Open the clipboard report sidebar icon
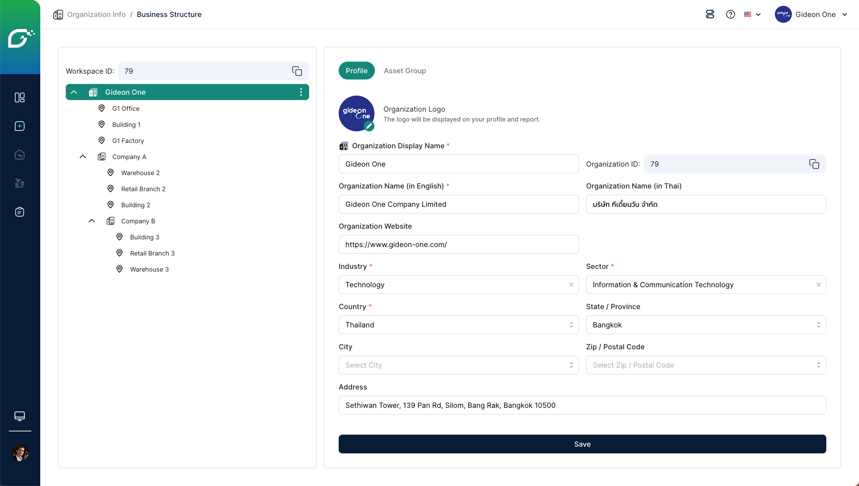Image resolution: width=859 pixels, height=486 pixels. [x=20, y=212]
